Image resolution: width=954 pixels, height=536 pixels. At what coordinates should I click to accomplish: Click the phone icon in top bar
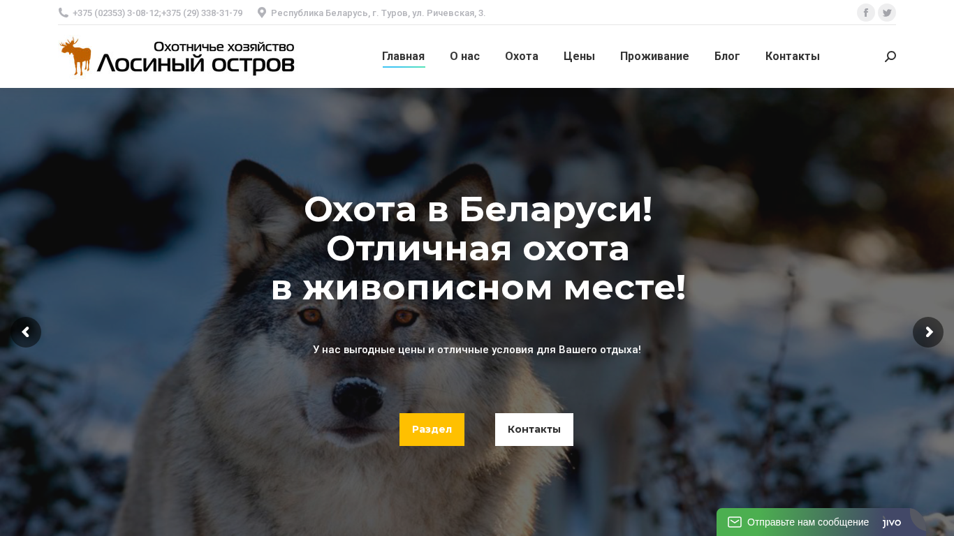tap(64, 13)
